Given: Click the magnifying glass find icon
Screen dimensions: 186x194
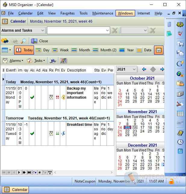Looking at the screenshot, I should coord(23,41).
